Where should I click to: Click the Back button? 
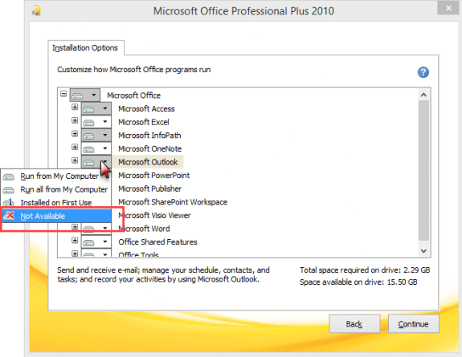[354, 324]
